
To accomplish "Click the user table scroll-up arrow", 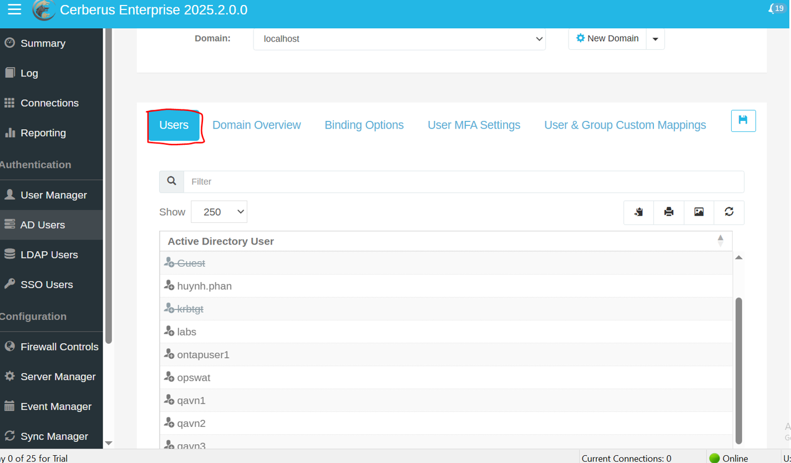I will click(738, 257).
